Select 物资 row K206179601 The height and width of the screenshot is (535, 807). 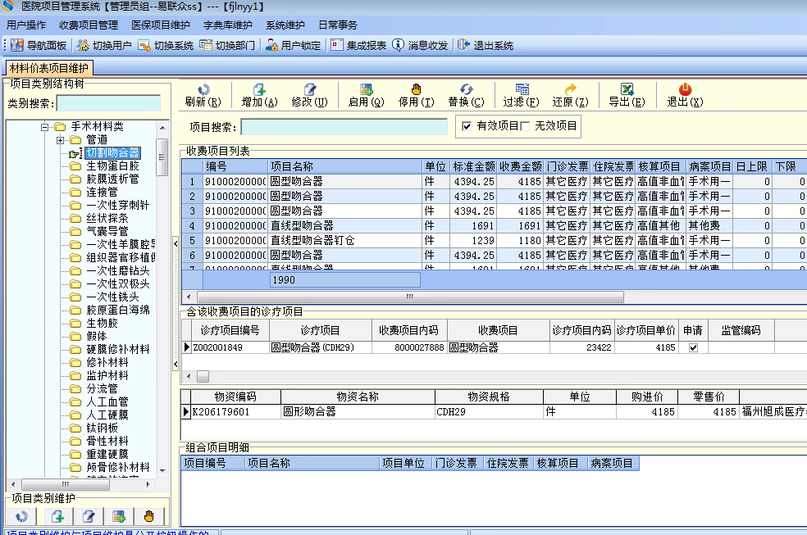tap(494, 411)
